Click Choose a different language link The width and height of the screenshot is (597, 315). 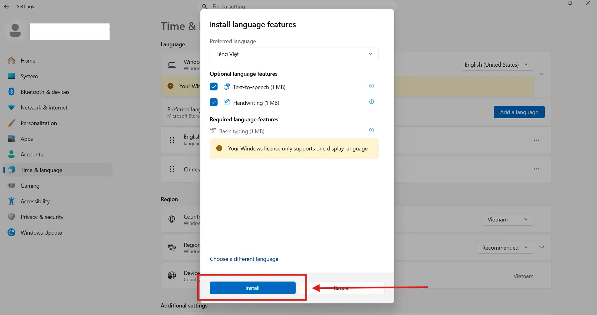244,259
